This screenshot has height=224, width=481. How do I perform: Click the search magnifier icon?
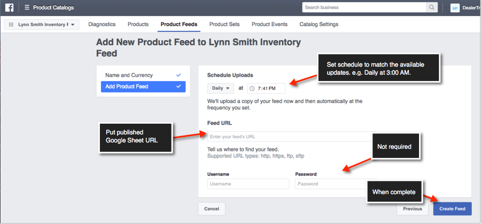click(x=432, y=7)
